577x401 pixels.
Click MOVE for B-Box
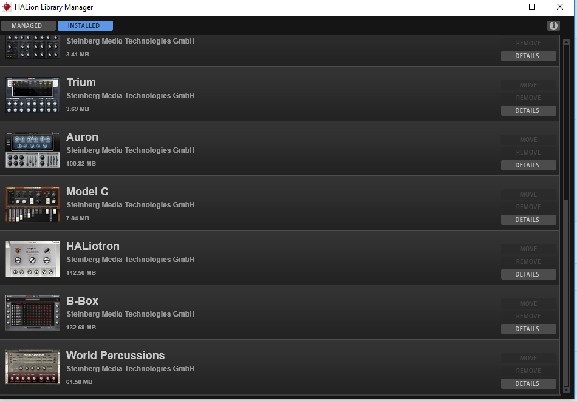tap(528, 303)
